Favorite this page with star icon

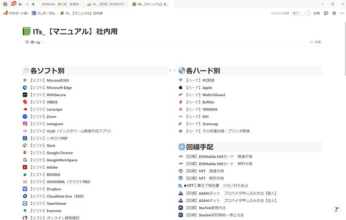click(334, 13)
